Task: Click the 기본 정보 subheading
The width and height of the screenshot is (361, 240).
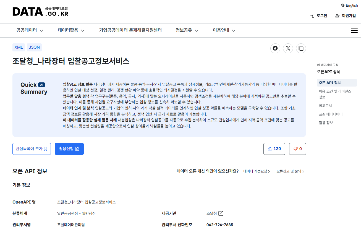Action: 21,185
